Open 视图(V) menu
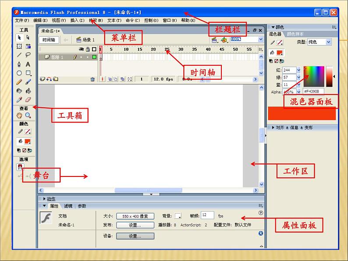This screenshot has height=261, width=348. click(59, 21)
